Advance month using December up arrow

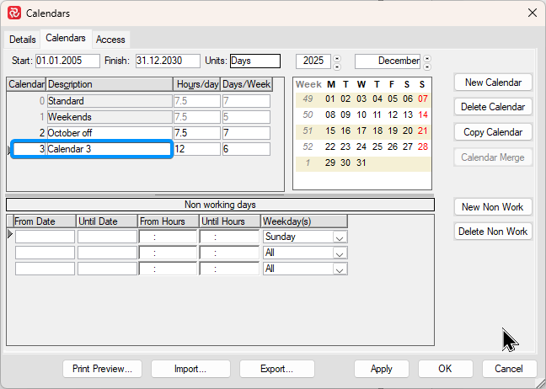click(426, 57)
